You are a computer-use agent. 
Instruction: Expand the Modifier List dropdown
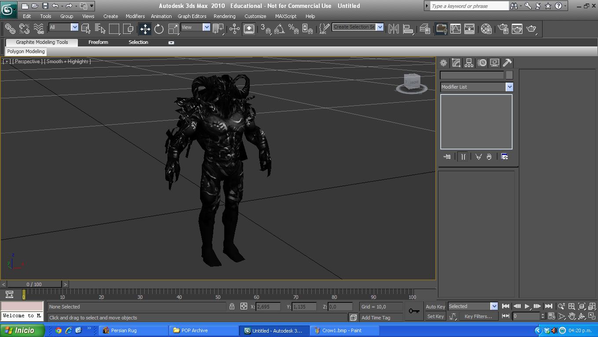(509, 87)
